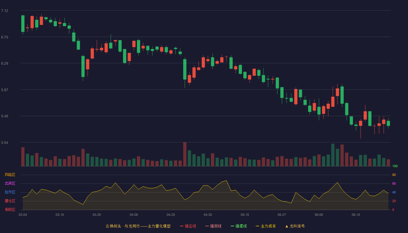
Task: Click the 20 indicator axis value
Action: pos(394,201)
